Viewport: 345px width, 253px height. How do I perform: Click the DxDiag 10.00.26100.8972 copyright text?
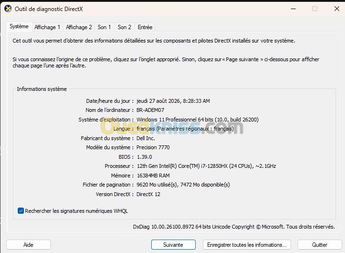click(234, 227)
